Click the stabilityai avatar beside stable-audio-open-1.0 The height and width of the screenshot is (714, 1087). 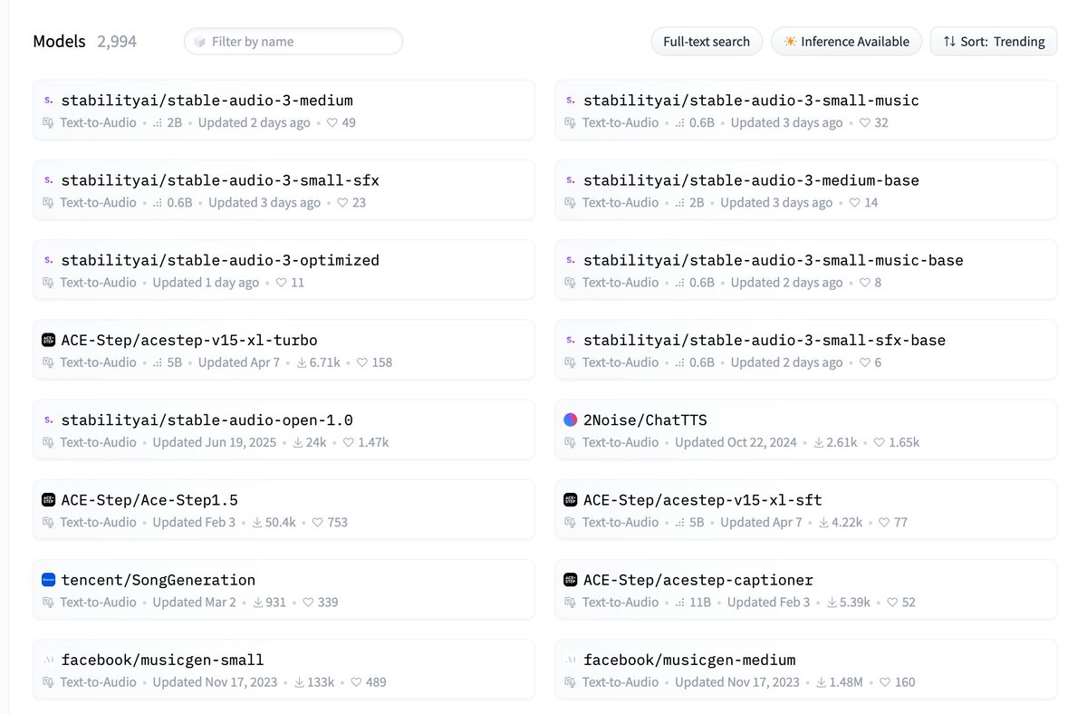(x=49, y=420)
